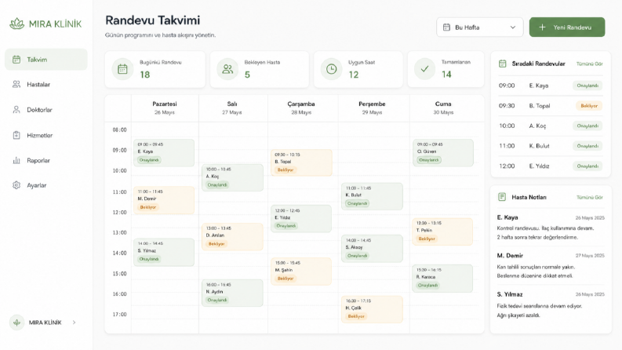Click the plus icon on Yeni Randevu

[x=542, y=27]
